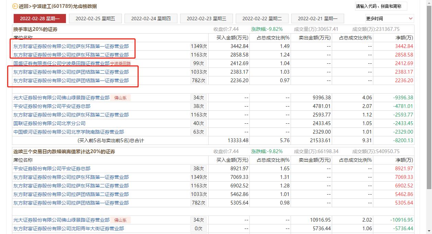The image size is (432, 234).
Task: Click the 佛山系 tag beside 光大证券 in upper table
Action: tap(120, 98)
